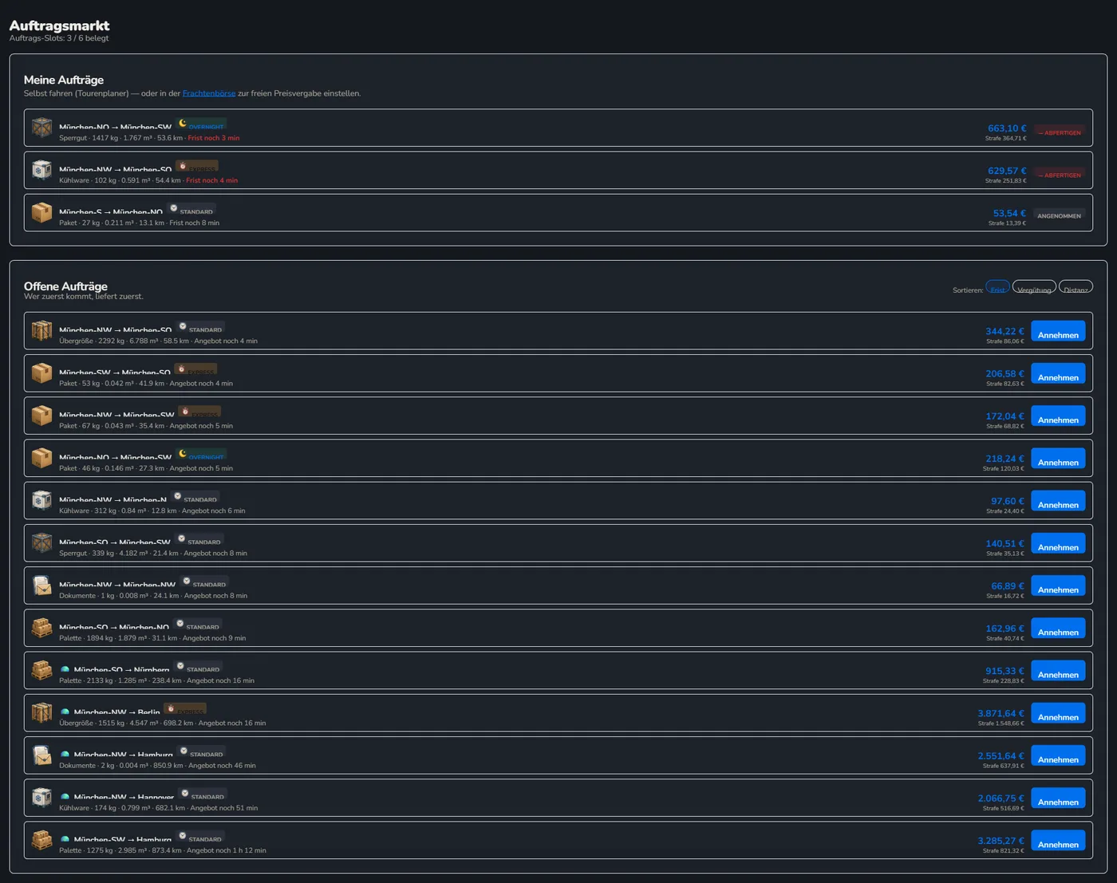Image resolution: width=1117 pixels, height=883 pixels.
Task: Click the globe icon on the Berlin order
Action: coord(65,712)
